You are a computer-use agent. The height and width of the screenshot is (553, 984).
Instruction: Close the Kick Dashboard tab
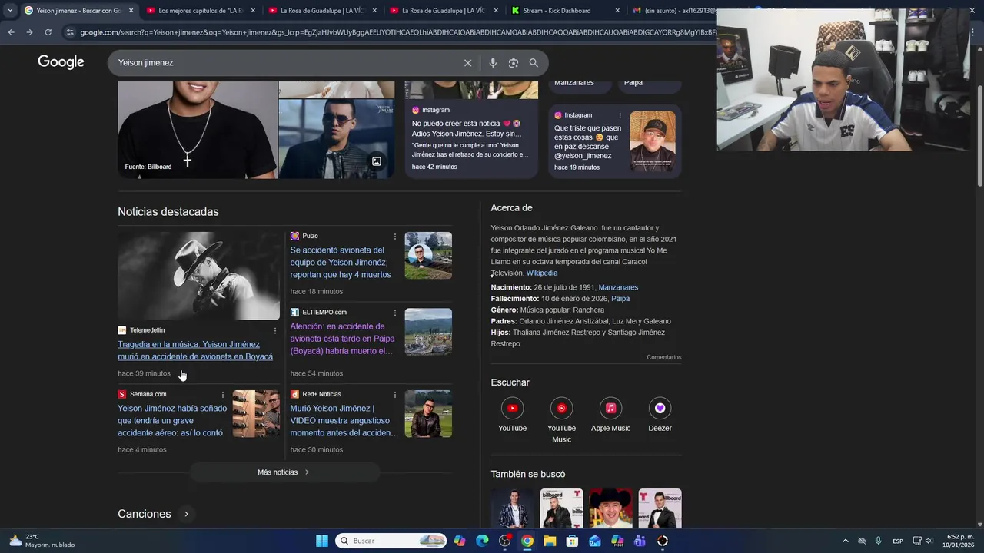pos(617,11)
